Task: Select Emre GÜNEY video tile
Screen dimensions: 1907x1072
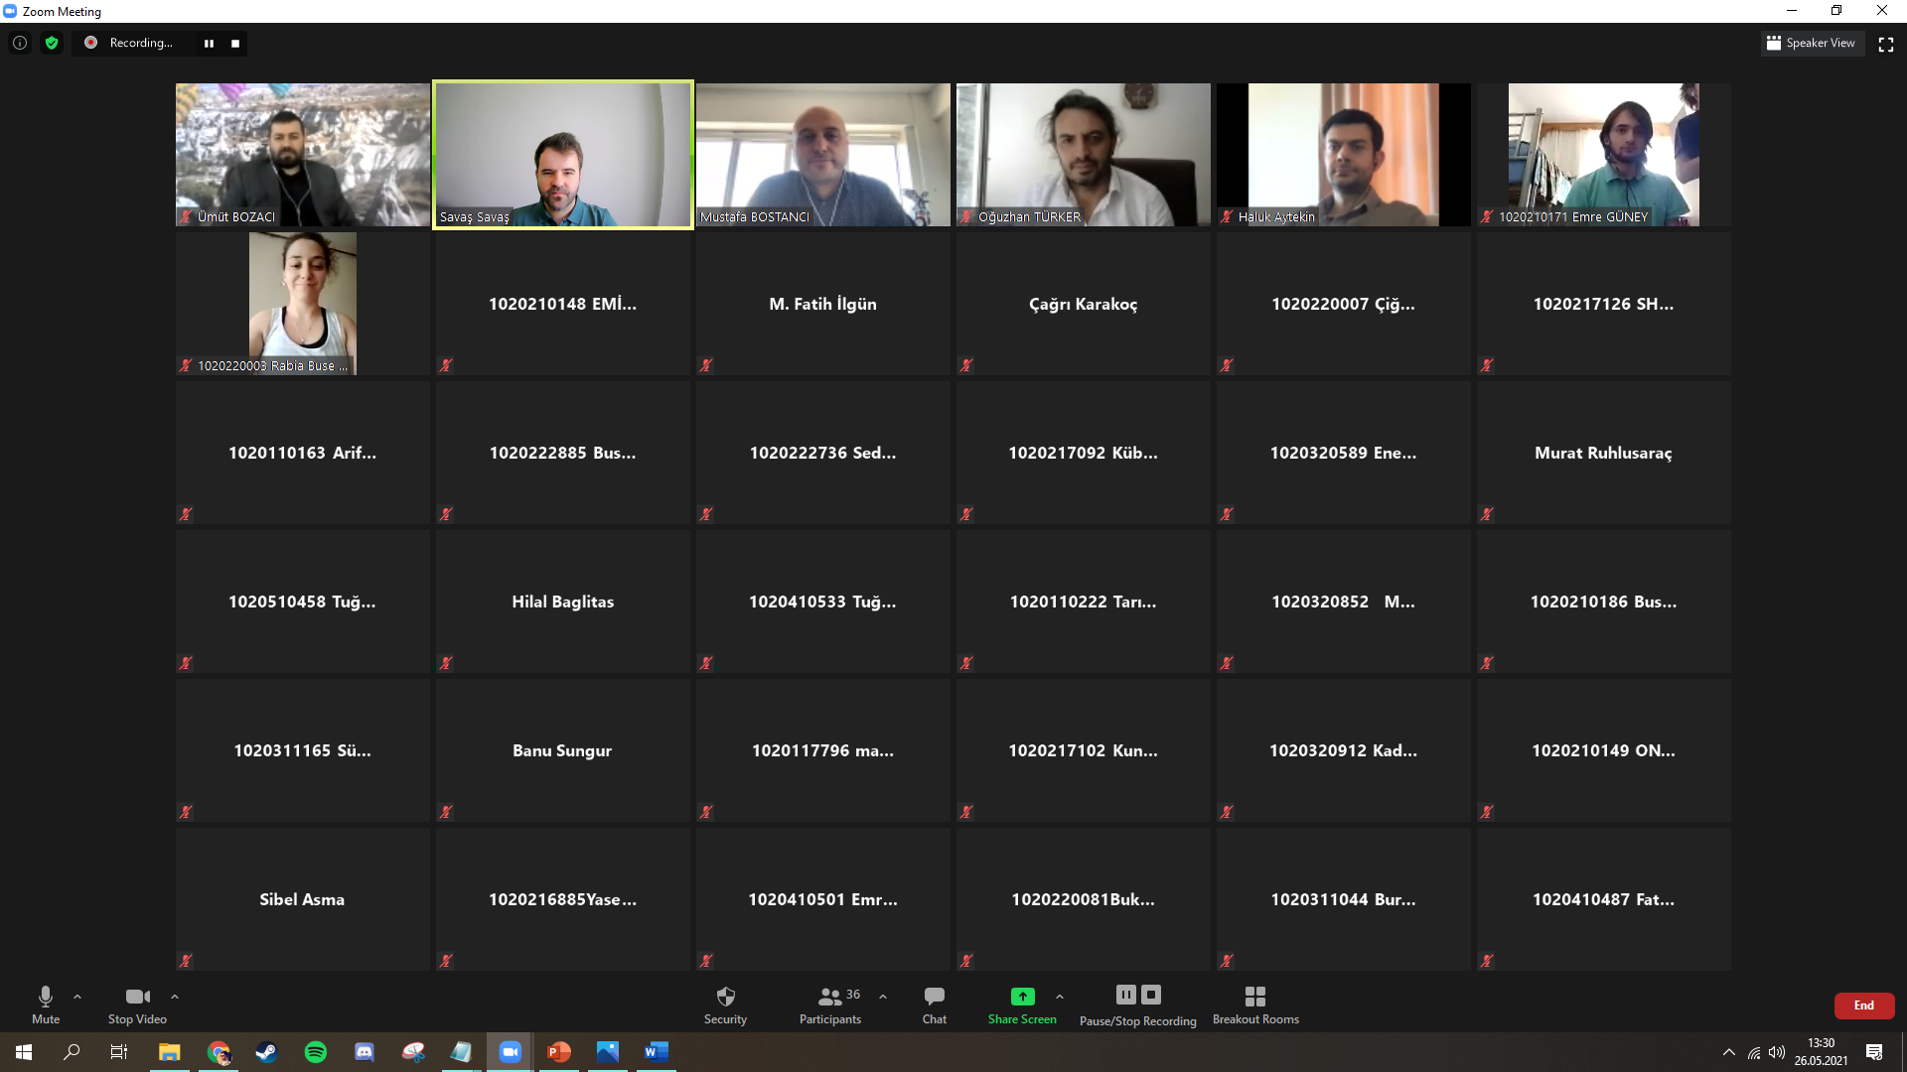Action: click(1604, 155)
